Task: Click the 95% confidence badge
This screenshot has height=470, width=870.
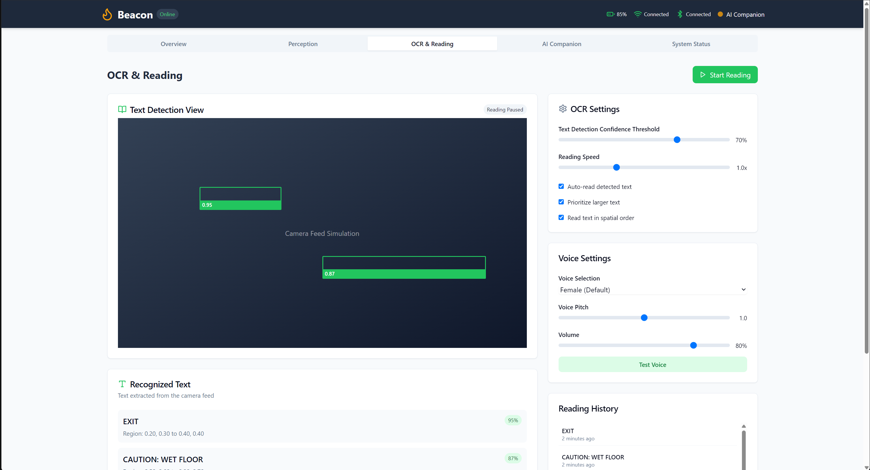Action: tap(513, 420)
